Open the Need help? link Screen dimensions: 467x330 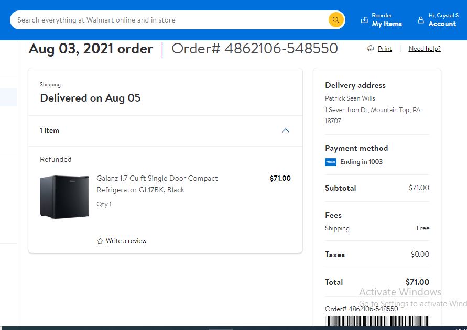(425, 49)
